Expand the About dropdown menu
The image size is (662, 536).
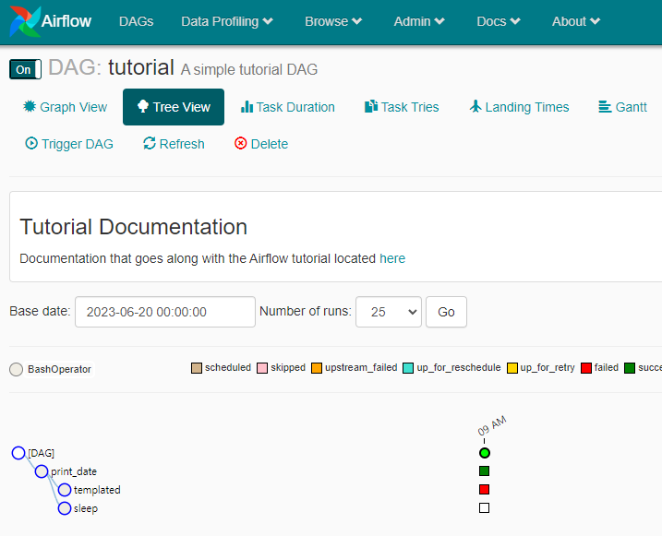click(576, 21)
